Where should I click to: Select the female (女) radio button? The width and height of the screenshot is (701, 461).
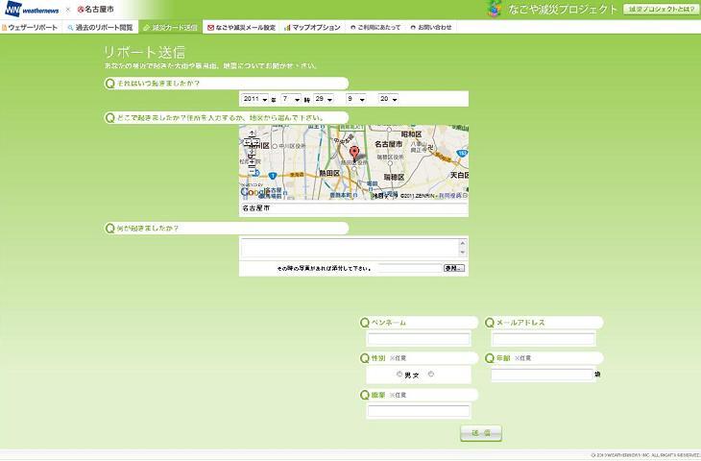click(431, 375)
